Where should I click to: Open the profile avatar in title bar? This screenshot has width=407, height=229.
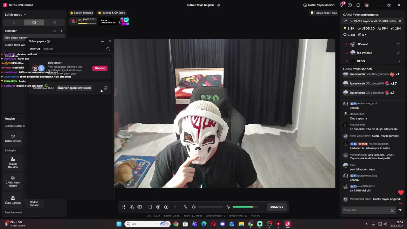point(367,5)
